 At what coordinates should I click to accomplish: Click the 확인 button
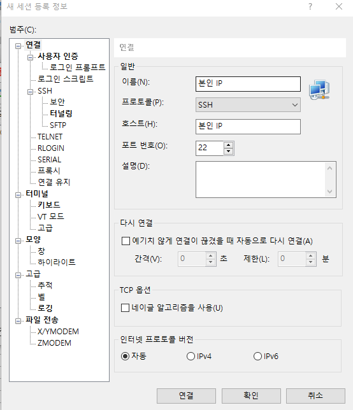(x=251, y=395)
